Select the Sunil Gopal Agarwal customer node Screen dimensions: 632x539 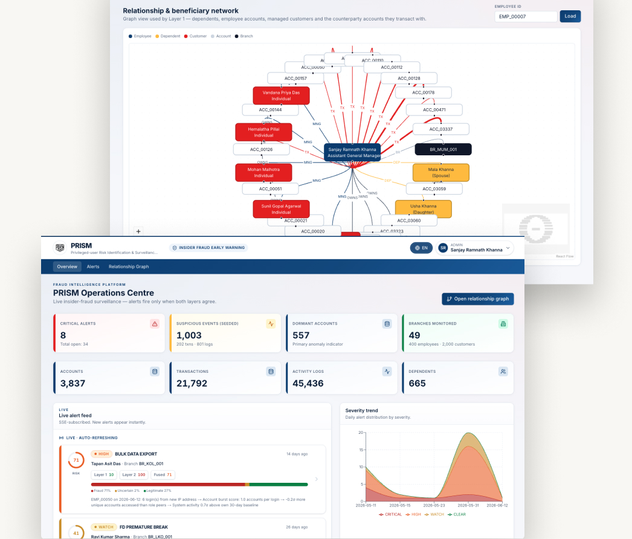(282, 209)
